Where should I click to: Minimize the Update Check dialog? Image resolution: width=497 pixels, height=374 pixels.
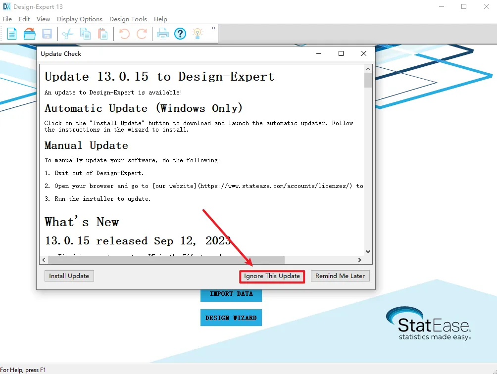pos(319,53)
